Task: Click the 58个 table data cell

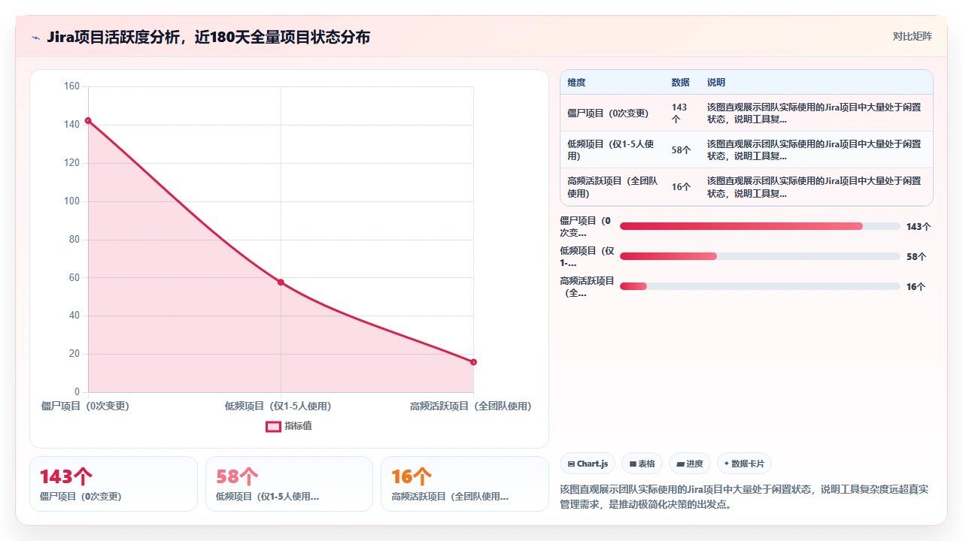Action: point(681,150)
